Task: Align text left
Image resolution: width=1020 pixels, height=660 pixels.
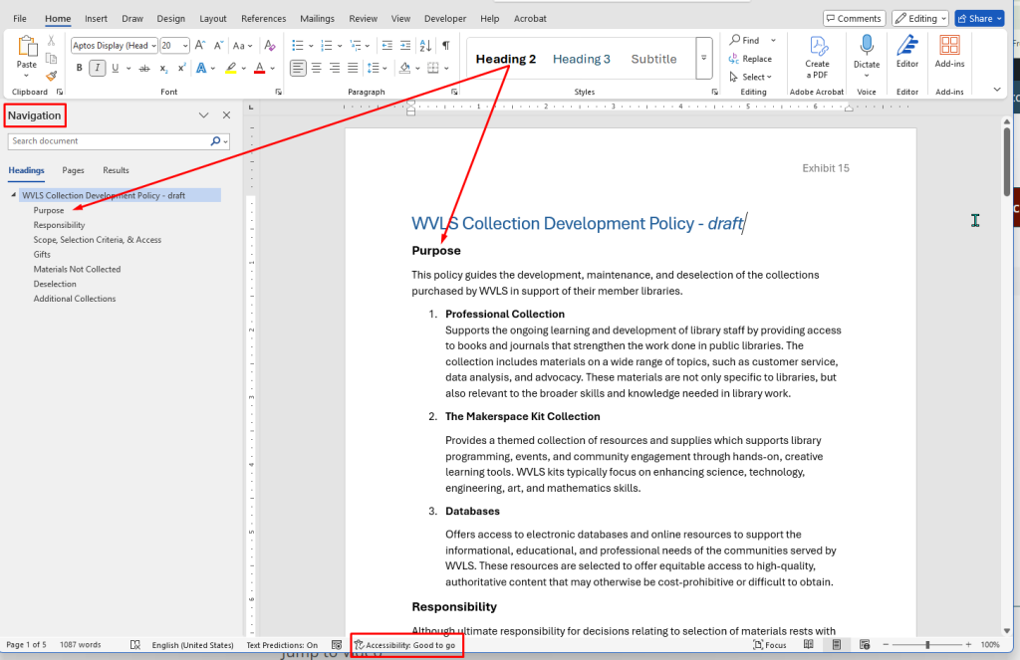Action: point(297,68)
